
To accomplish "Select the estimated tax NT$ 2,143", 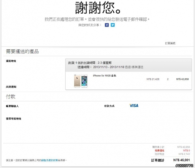I will 184,154.
